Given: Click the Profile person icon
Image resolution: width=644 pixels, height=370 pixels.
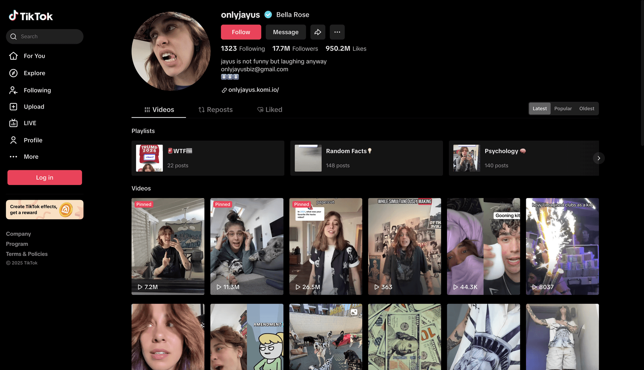Looking at the screenshot, I should [13, 140].
